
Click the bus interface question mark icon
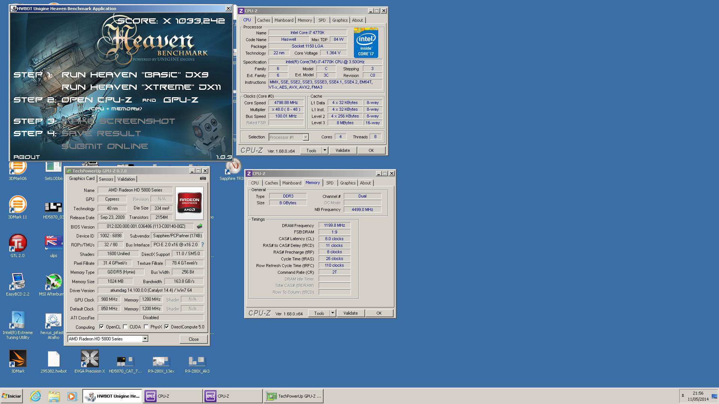(x=203, y=245)
